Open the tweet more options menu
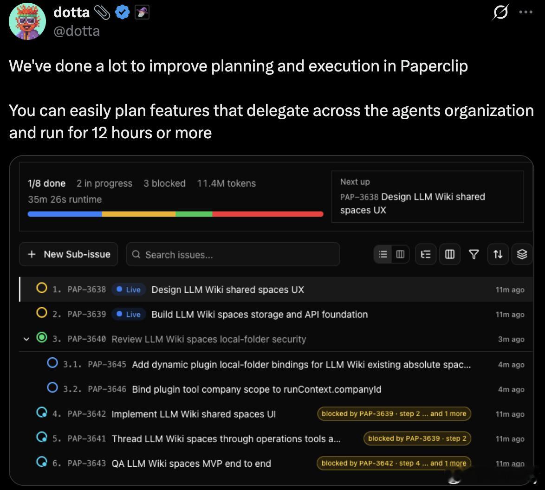 click(x=526, y=12)
